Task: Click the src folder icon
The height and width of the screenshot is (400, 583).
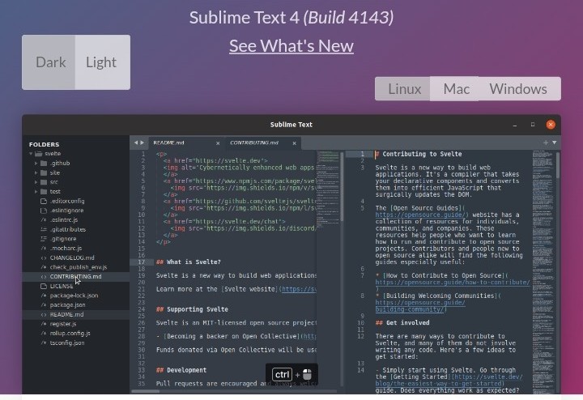Action: [x=44, y=182]
